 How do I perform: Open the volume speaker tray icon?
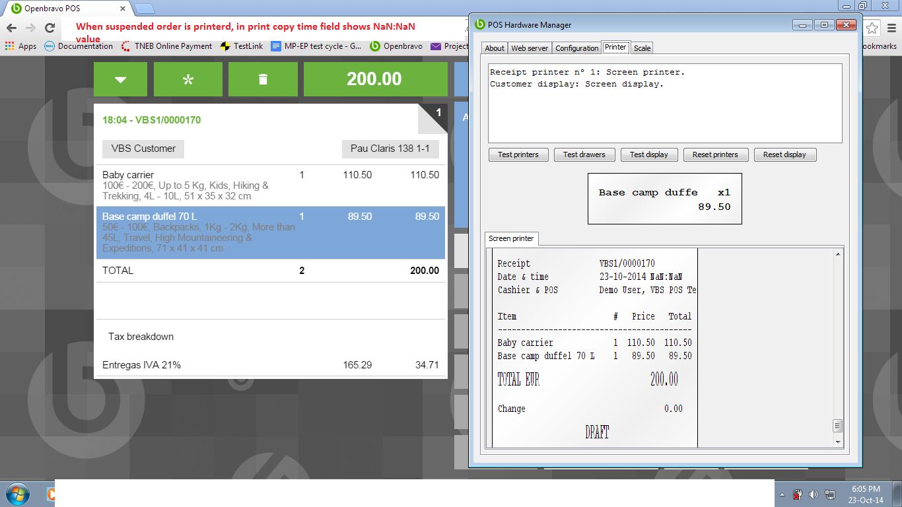click(x=813, y=494)
